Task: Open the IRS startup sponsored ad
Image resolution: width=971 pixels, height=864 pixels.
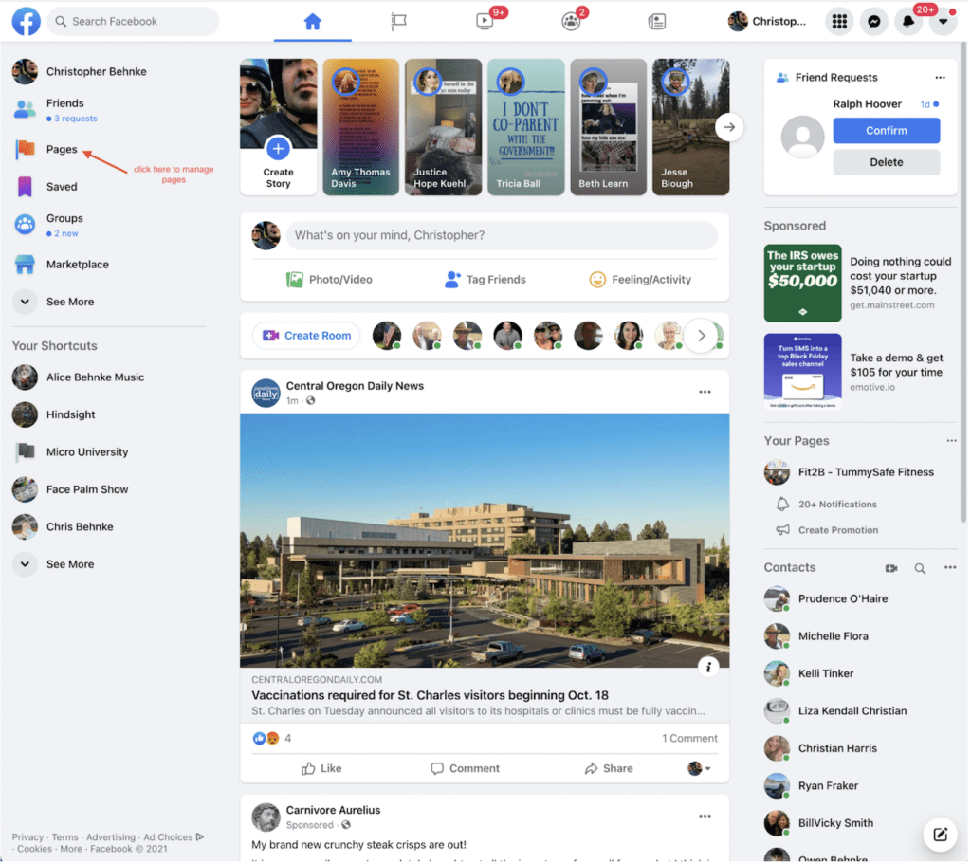Action: [859, 283]
